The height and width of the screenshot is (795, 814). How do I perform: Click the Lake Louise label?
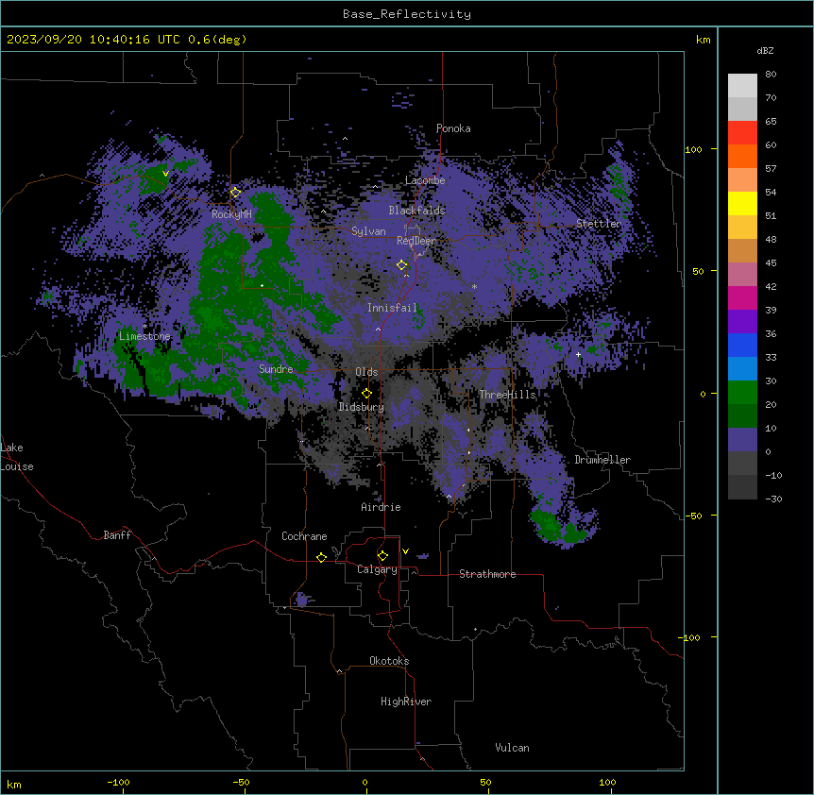(17, 457)
